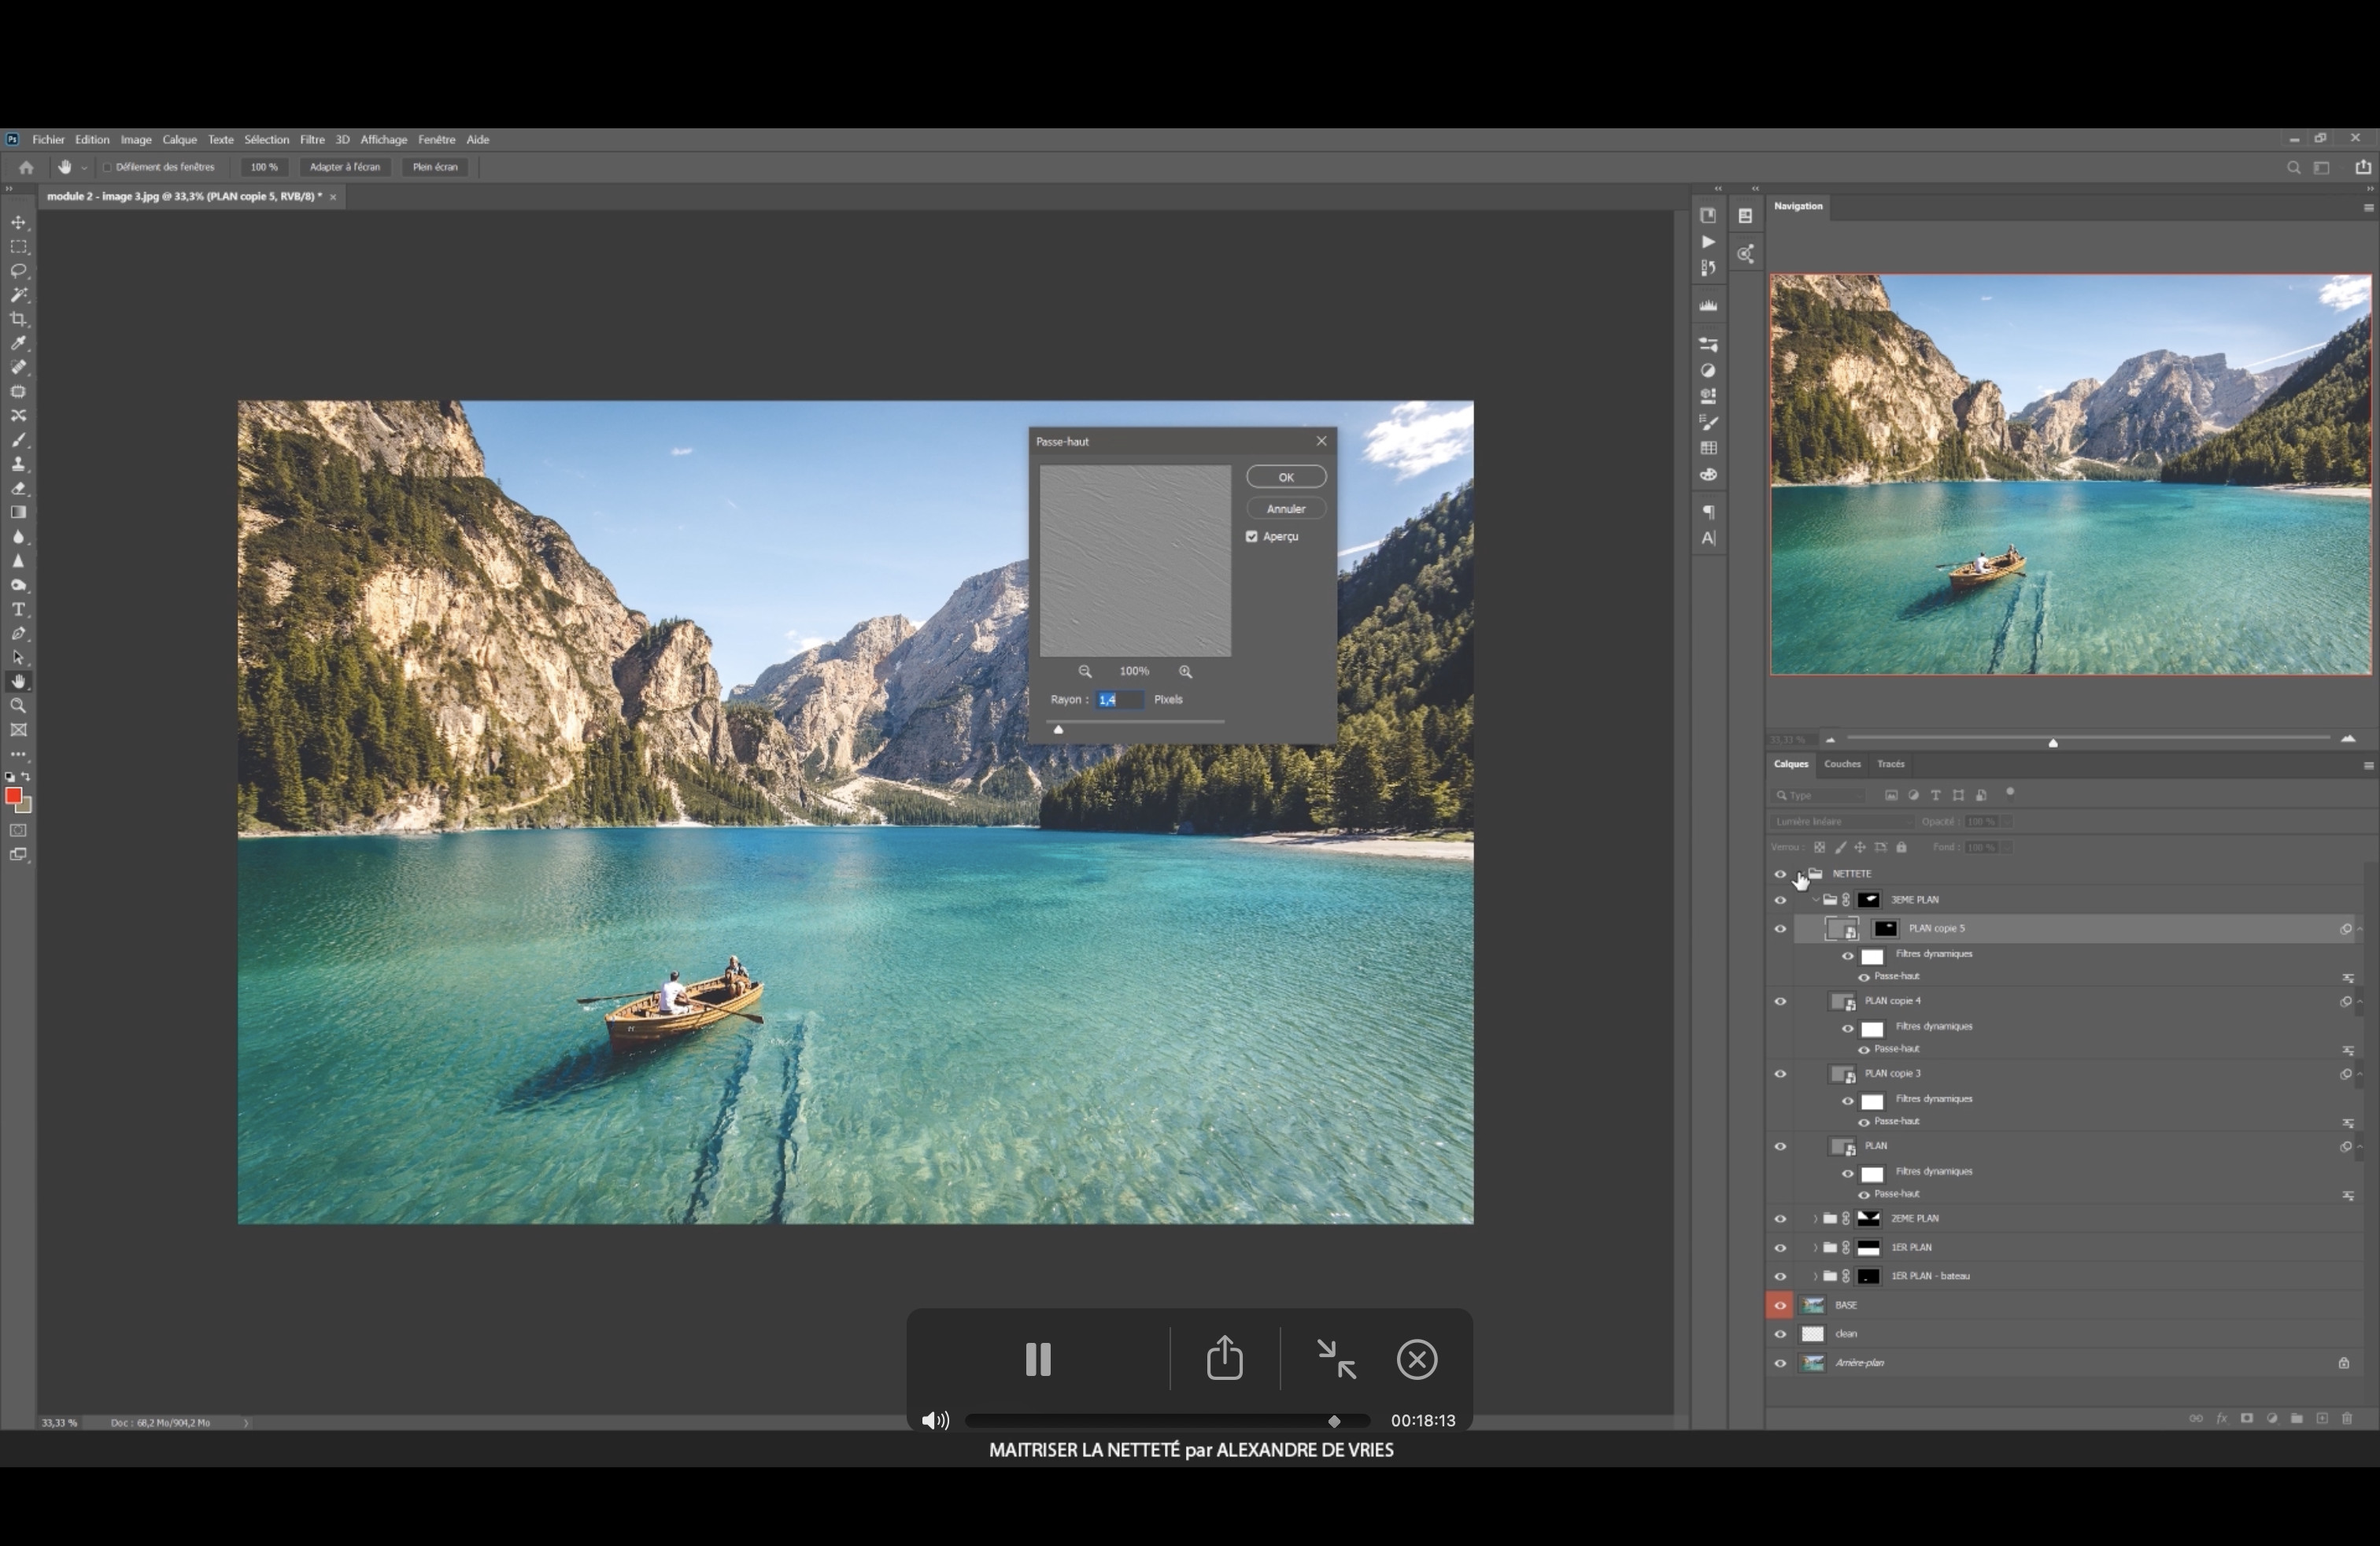The height and width of the screenshot is (1546, 2380).
Task: Open the Filtre menu
Action: pyautogui.click(x=312, y=140)
